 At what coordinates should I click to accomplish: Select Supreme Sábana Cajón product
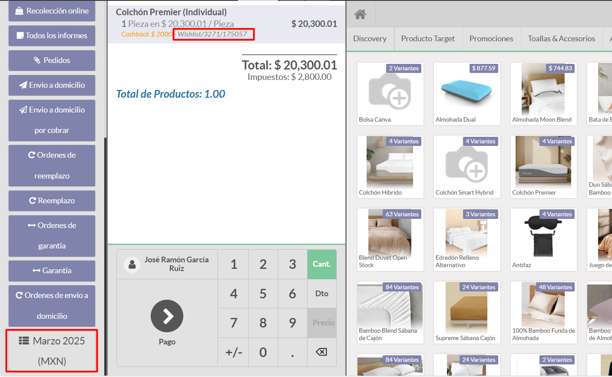[467, 312]
